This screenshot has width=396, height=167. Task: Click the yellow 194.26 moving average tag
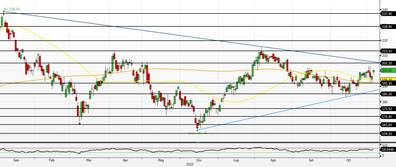tap(388, 80)
